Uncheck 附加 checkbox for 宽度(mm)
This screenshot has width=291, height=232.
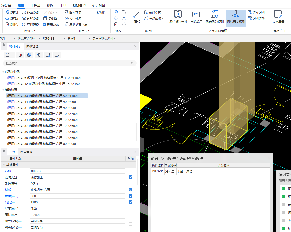(131, 196)
